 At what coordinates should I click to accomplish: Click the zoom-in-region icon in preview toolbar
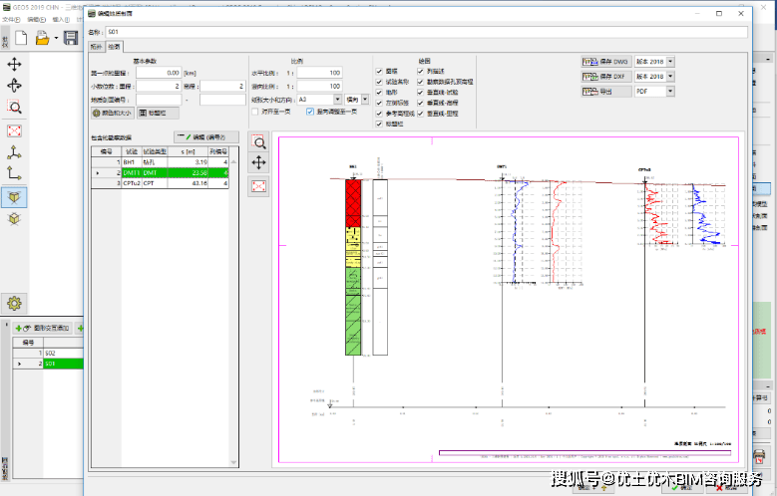pyautogui.click(x=259, y=143)
